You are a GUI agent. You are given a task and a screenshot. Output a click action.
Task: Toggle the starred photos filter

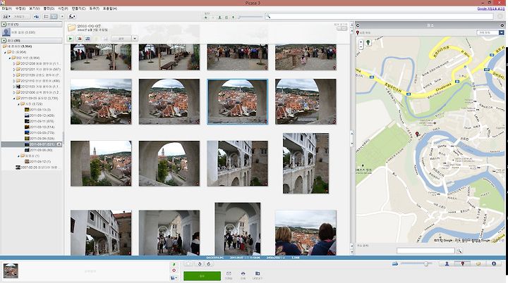206,17
